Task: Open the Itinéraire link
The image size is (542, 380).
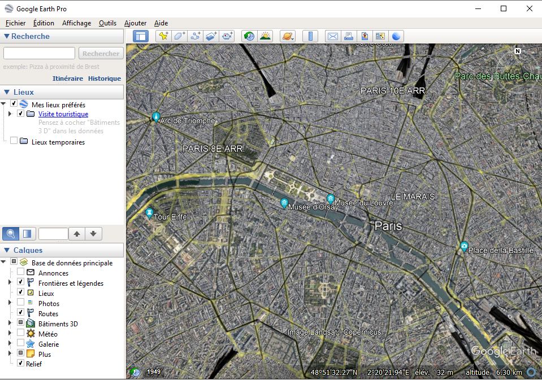Action: pos(68,78)
